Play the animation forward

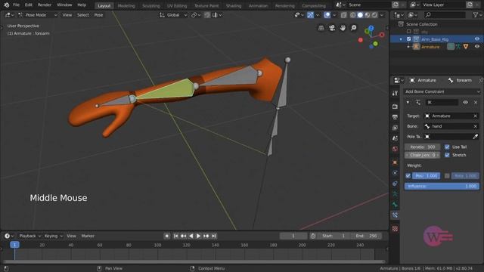198,236
